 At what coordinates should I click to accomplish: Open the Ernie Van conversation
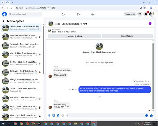click(x=21, y=72)
